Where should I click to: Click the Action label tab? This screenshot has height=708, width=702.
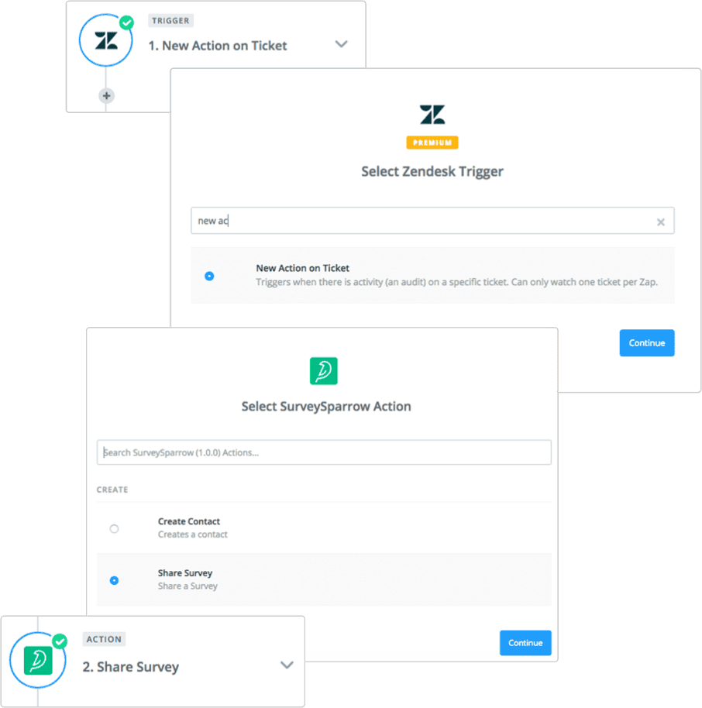tap(104, 639)
